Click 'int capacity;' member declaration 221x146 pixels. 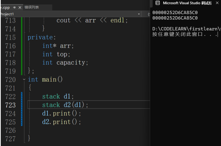pyautogui.click(x=65, y=63)
